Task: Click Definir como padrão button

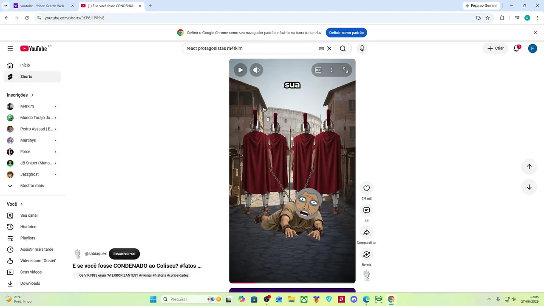Action: [346, 33]
